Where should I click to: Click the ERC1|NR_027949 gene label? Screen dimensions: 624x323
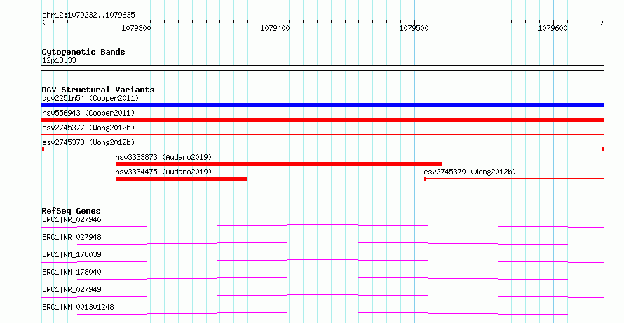tap(72, 289)
